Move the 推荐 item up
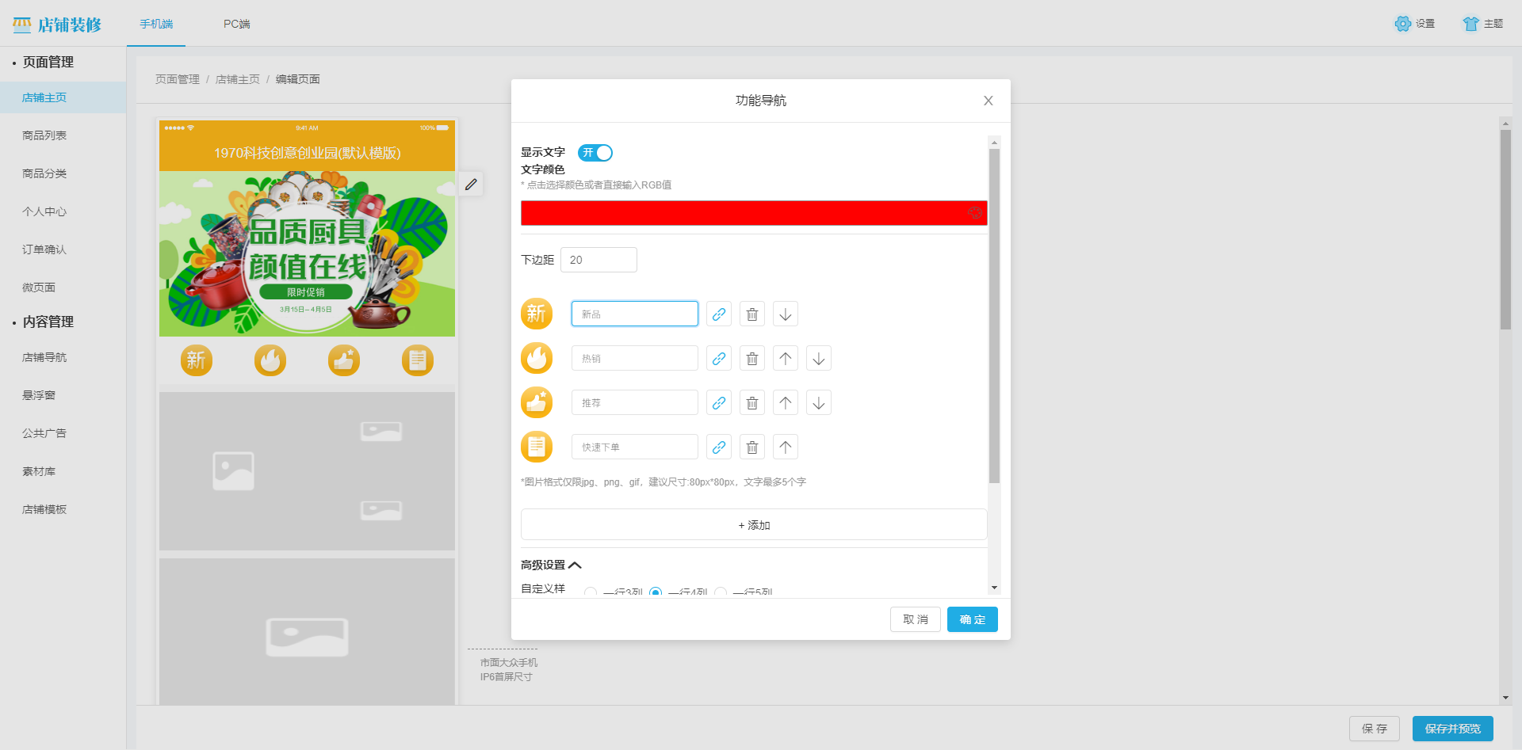This screenshot has width=1522, height=750. click(785, 402)
